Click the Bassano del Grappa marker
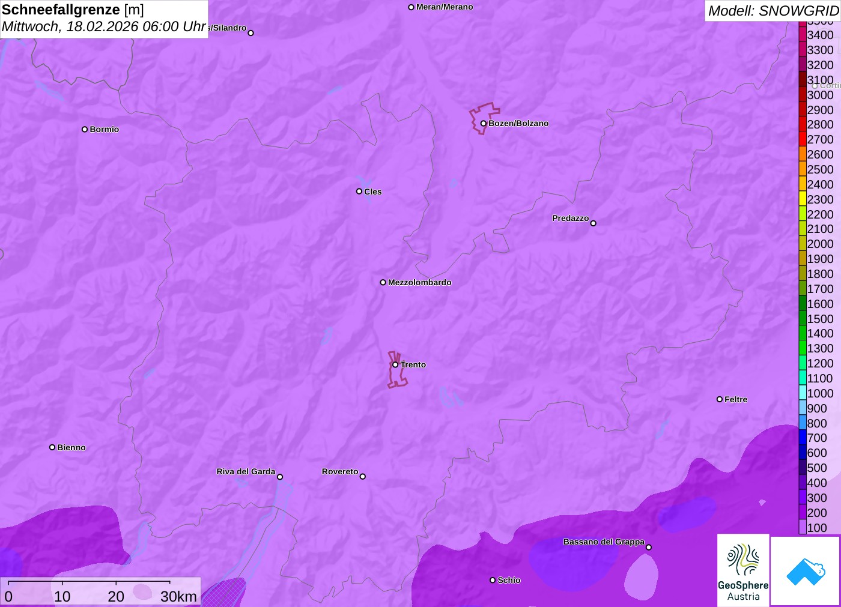 [x=649, y=547]
